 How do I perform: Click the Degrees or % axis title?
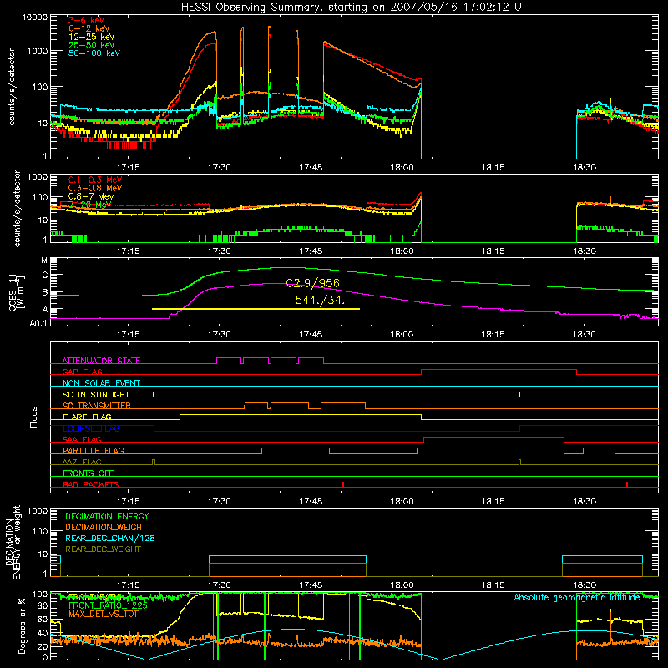coord(22,626)
